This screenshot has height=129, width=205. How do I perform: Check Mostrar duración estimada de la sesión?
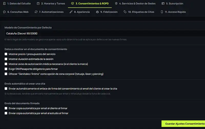pyautogui.click(x=6, y=59)
